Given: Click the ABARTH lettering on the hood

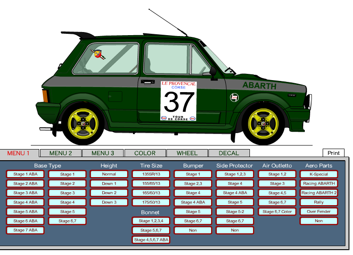Looking at the screenshot, I should click(259, 85).
